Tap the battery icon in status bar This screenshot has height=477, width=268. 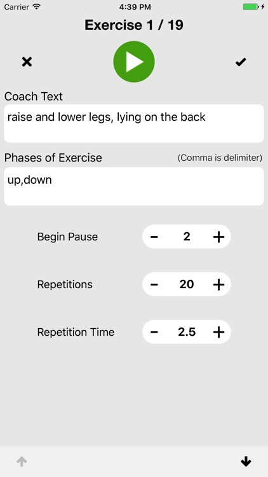click(x=251, y=7)
